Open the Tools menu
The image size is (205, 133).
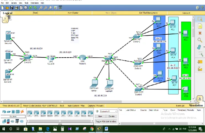pos(26,3)
